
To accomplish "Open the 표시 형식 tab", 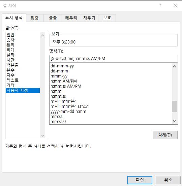I will tap(14, 18).
